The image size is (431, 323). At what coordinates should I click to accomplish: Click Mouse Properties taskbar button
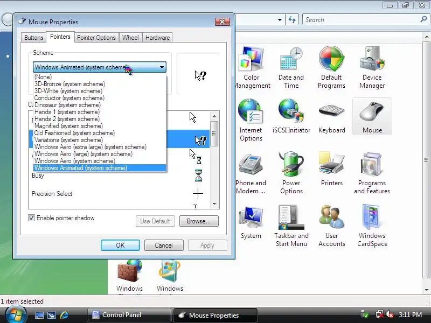pyautogui.click(x=215, y=315)
